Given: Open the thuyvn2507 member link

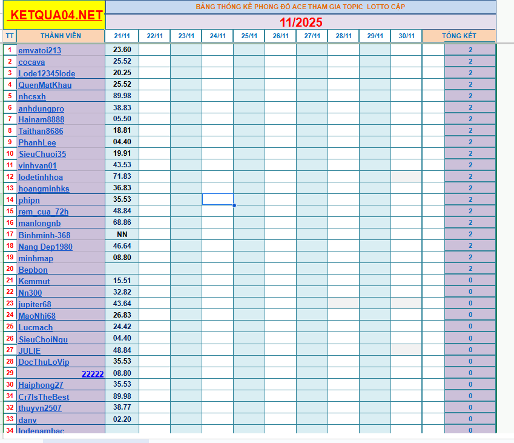Looking at the screenshot, I should point(38,408).
